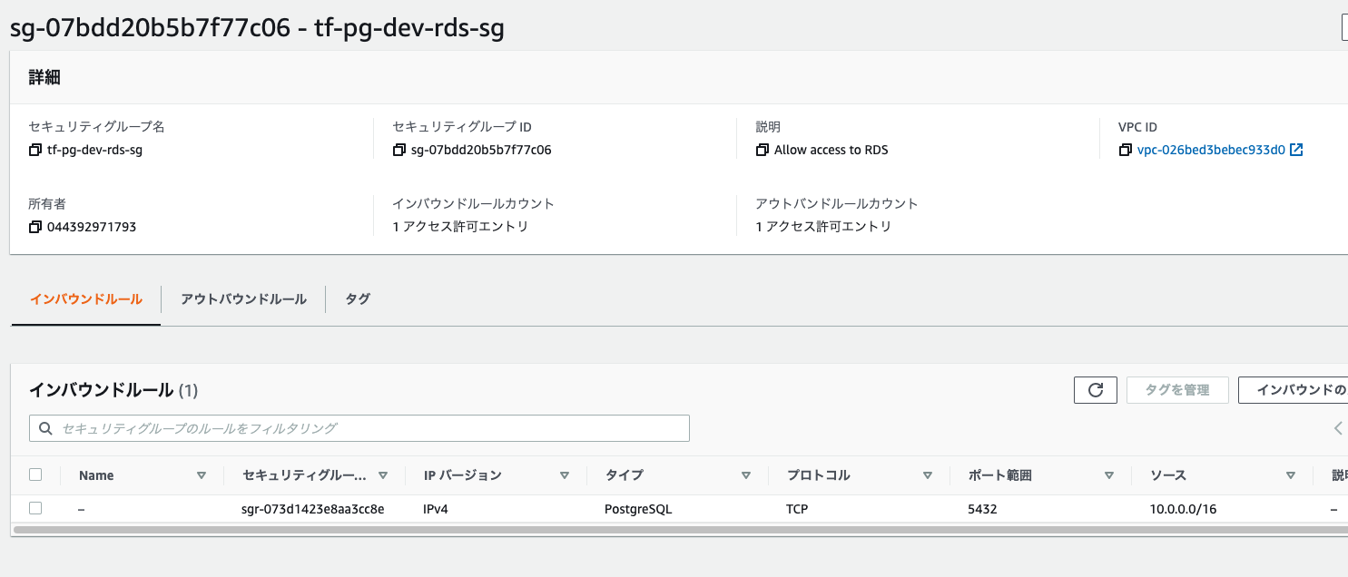Image resolution: width=1348 pixels, height=577 pixels.
Task: Switch to the アウトバウンドルール tab
Action: pos(242,298)
